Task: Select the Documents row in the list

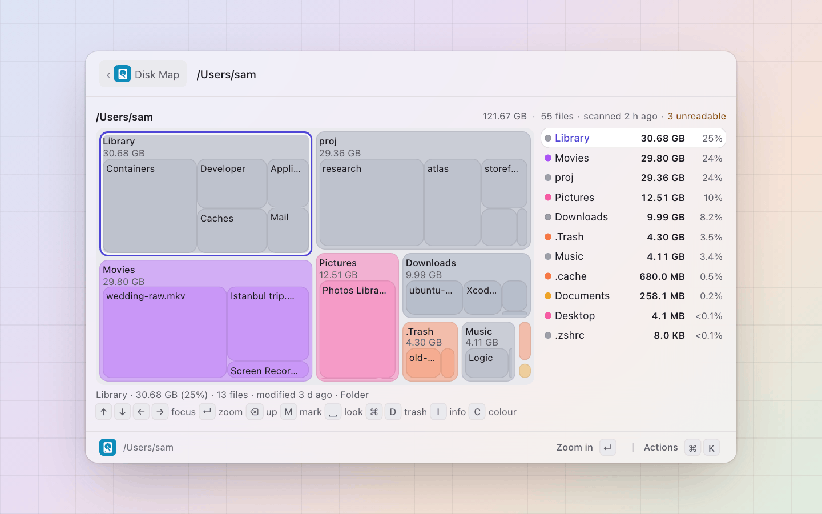Action: (634, 296)
